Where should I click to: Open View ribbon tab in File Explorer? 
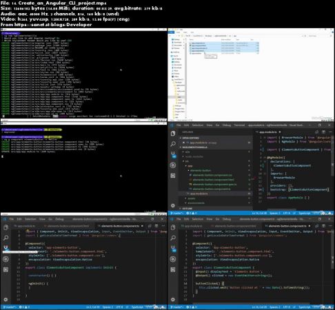tap(192, 32)
